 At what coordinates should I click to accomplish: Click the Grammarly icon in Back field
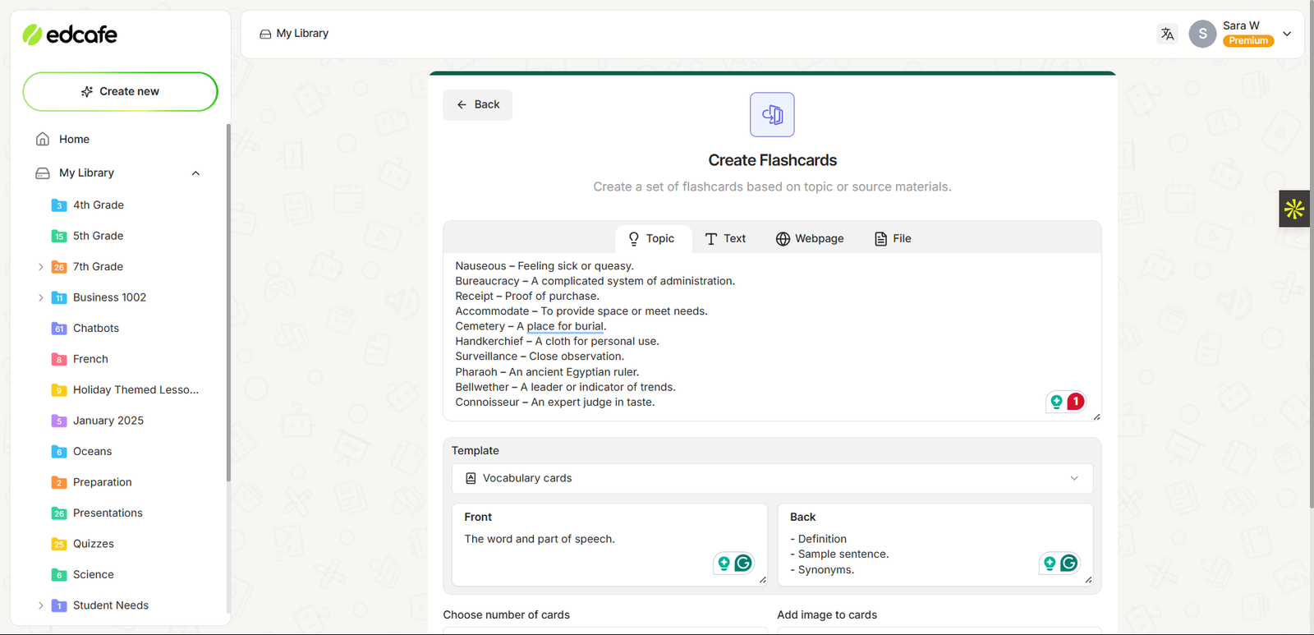1068,563
